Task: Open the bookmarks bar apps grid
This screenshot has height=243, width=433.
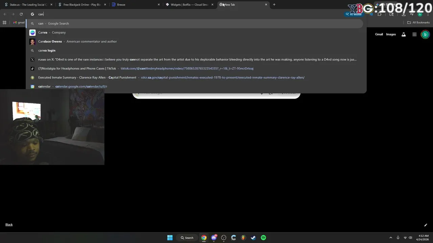Action: click(x=4, y=23)
